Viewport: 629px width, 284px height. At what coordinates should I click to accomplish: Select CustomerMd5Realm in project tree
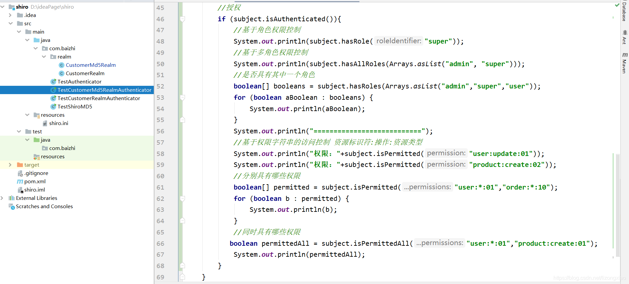[91, 65]
